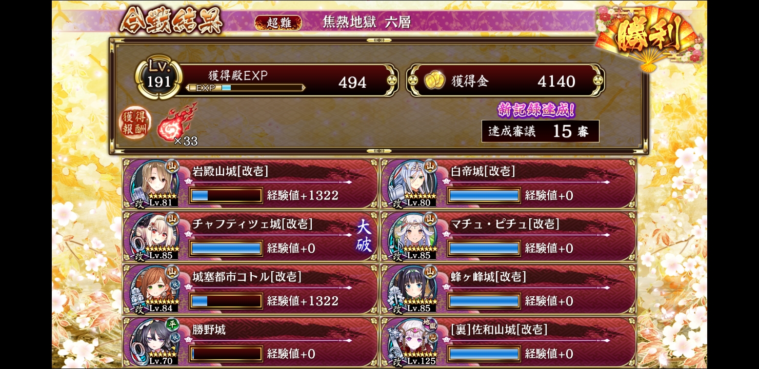Click the 超難 difficulty label

pos(278,23)
